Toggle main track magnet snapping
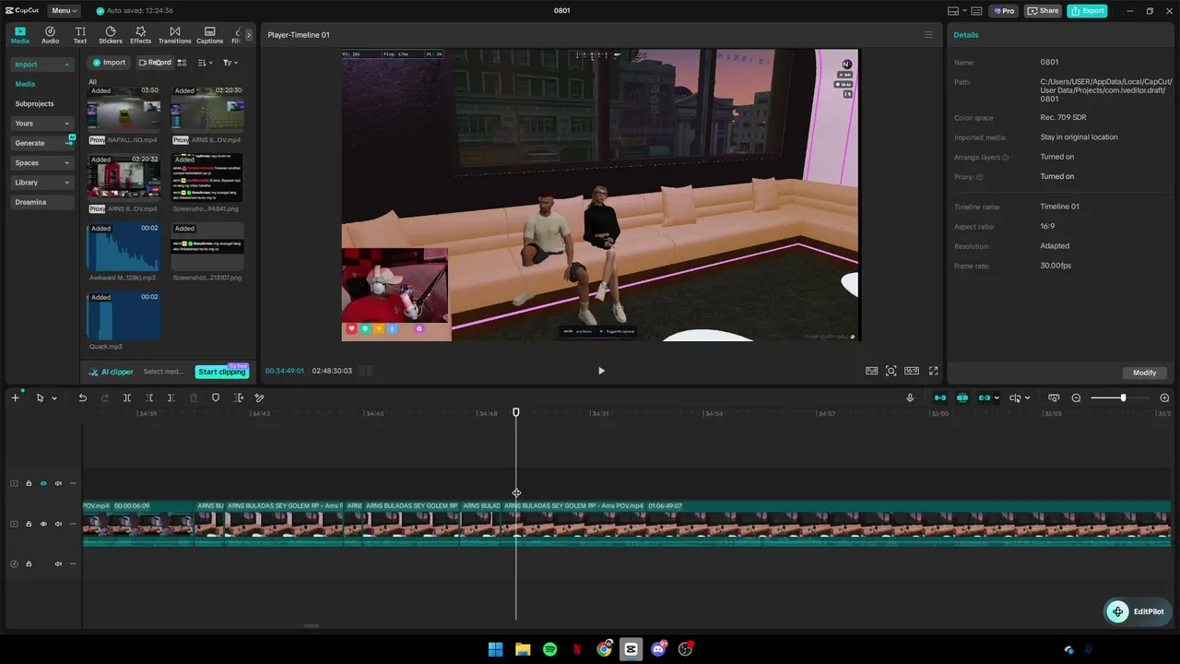 [940, 397]
